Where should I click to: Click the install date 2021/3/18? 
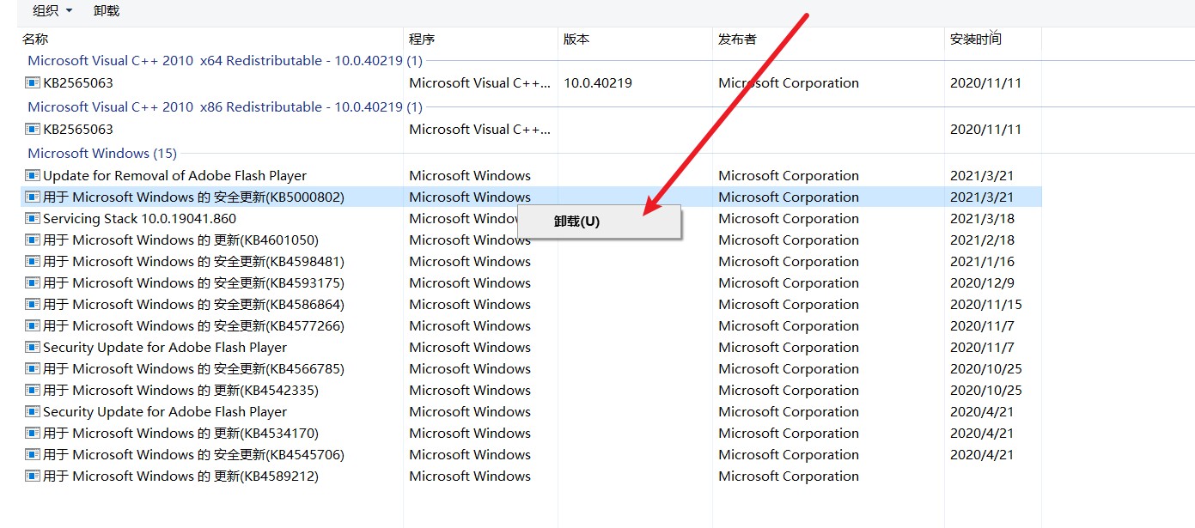[x=983, y=219]
